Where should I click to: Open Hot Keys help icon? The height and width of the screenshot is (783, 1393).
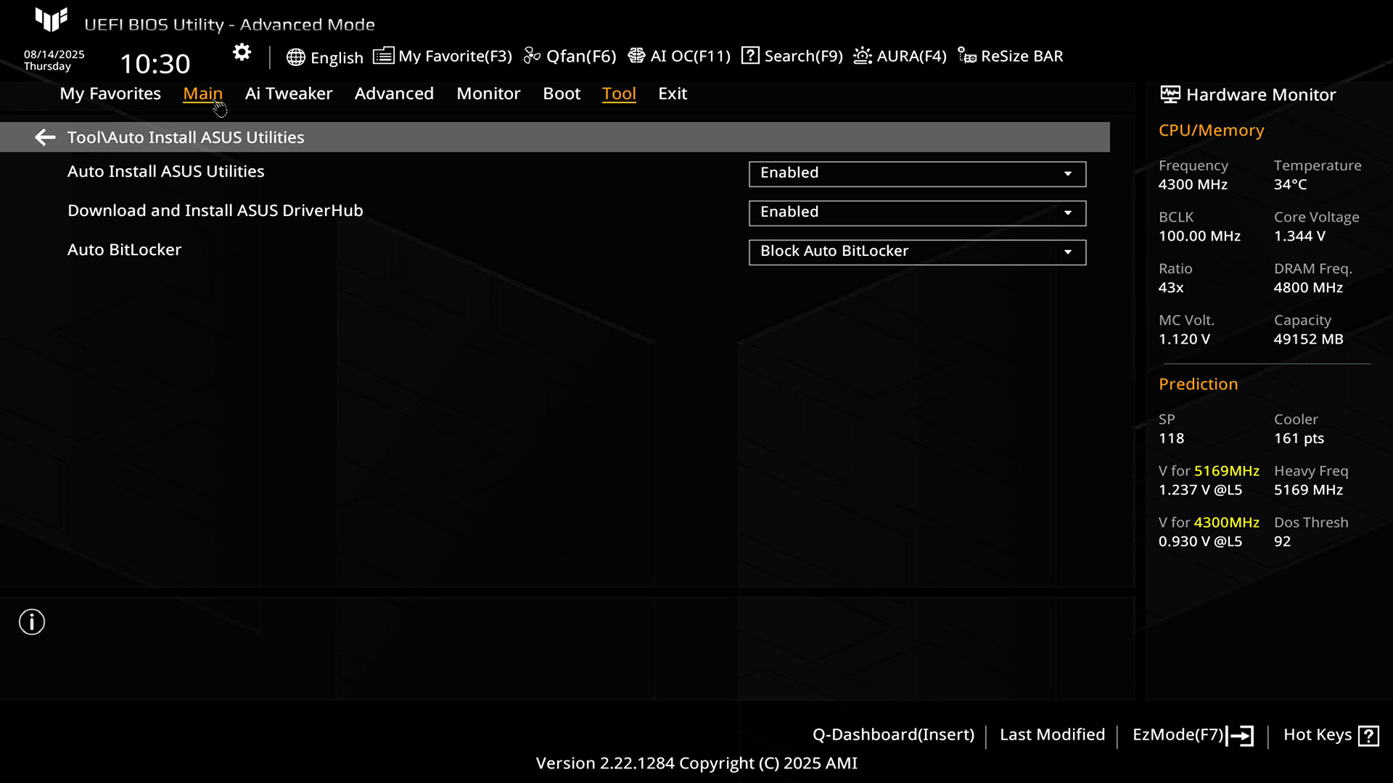(x=1368, y=736)
